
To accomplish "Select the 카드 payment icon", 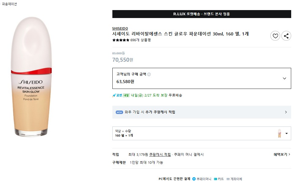I will click(x=216, y=179).
